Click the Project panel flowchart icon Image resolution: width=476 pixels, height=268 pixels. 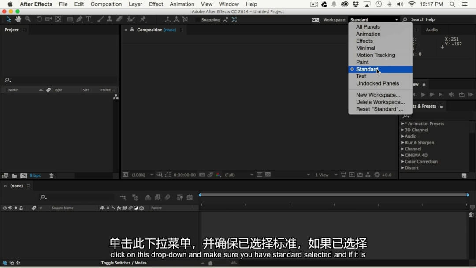[x=115, y=97]
